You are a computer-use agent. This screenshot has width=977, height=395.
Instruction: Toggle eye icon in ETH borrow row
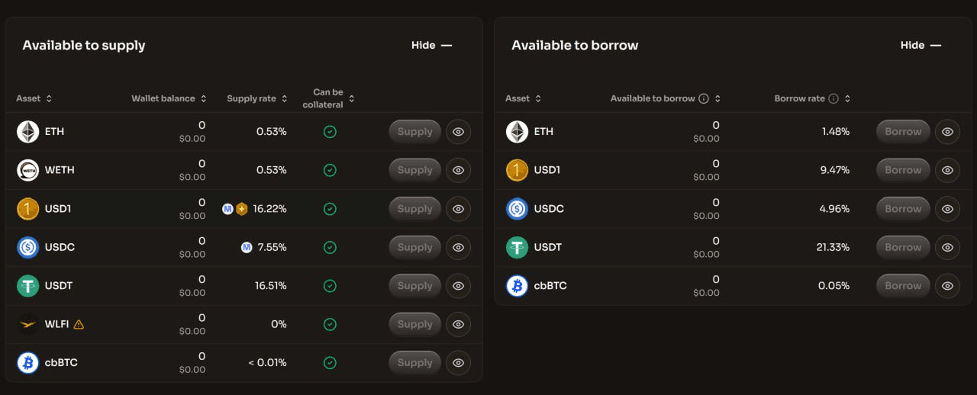947,132
